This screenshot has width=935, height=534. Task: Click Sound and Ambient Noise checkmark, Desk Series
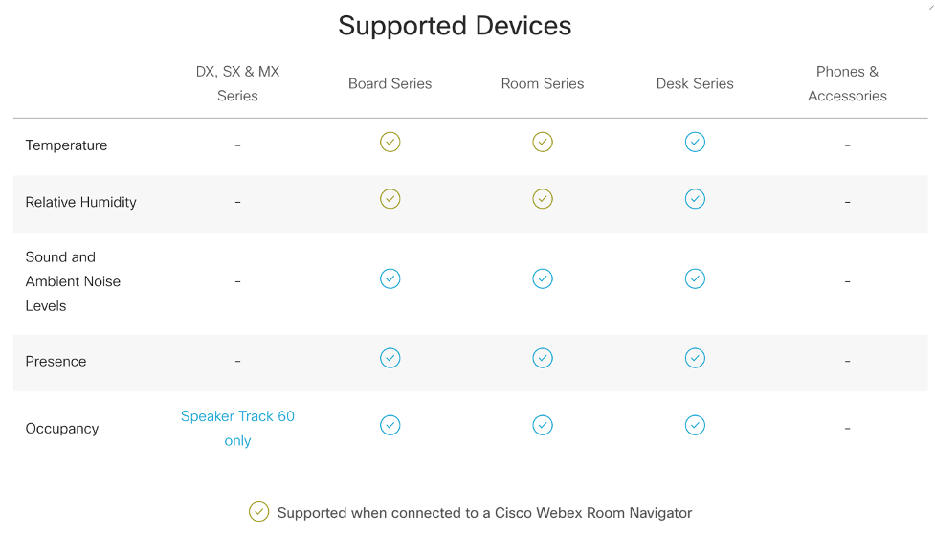(x=695, y=278)
